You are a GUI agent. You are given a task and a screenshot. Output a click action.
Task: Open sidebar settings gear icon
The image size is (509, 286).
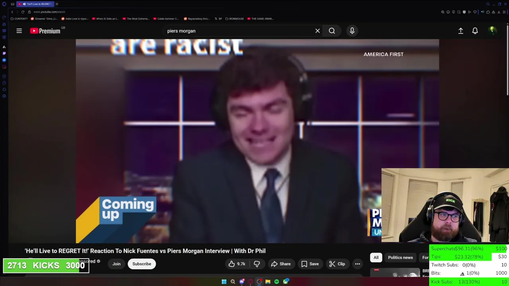tap(4, 96)
